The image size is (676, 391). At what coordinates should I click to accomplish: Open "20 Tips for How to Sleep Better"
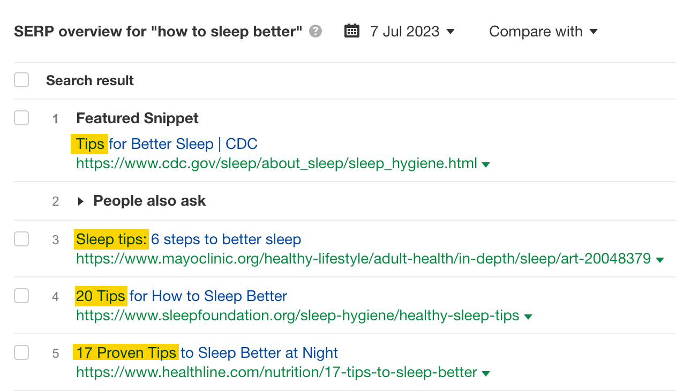[181, 296]
